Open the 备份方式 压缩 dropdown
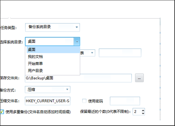The height and width of the screenshot is (126, 175). point(48,89)
